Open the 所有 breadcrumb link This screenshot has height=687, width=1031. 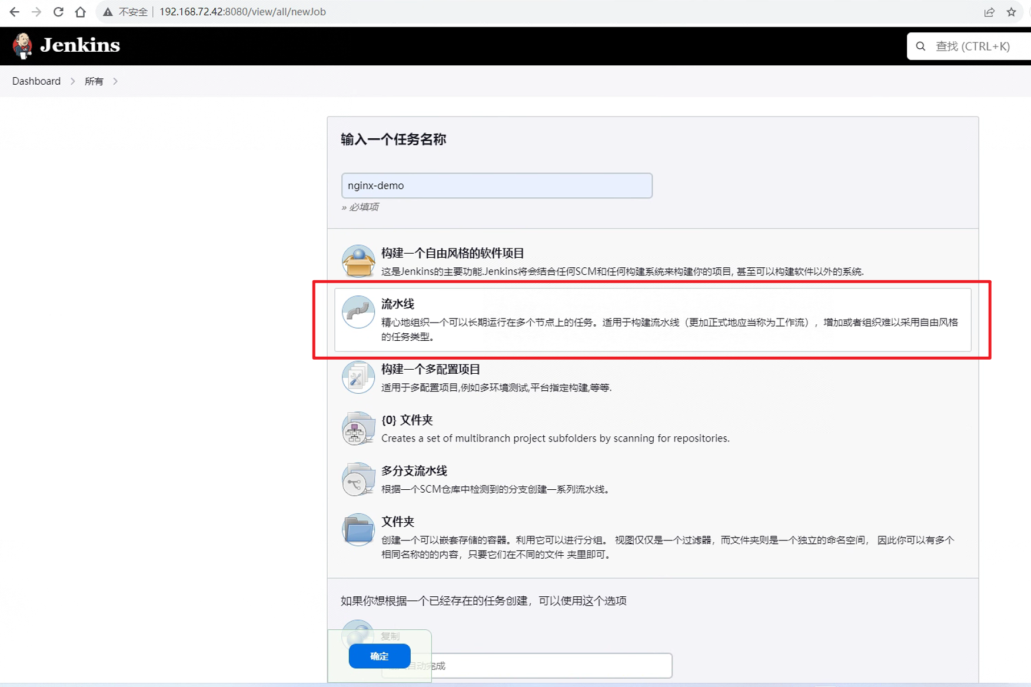point(94,81)
